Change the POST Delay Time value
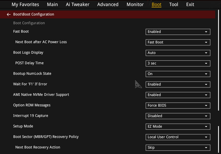Image resolution: width=221 pixels, height=154 pixels. pos(178,63)
